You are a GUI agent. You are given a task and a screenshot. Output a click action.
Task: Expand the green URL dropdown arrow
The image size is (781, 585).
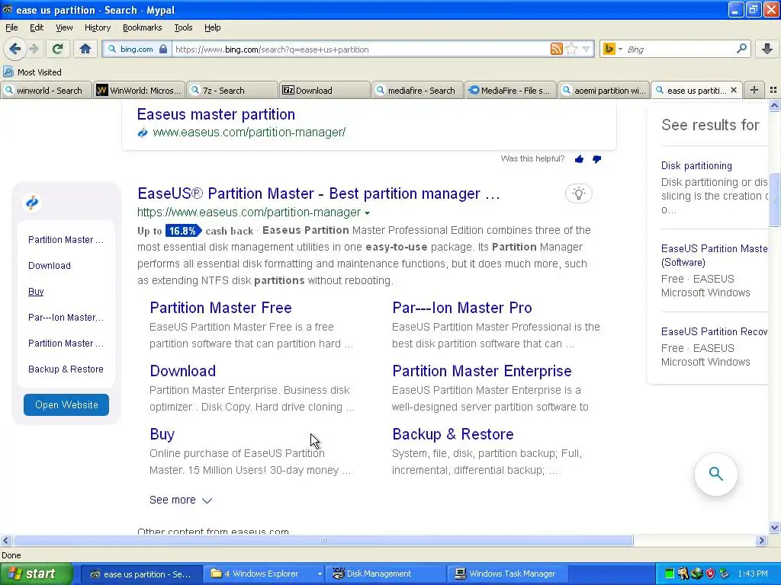tap(367, 213)
